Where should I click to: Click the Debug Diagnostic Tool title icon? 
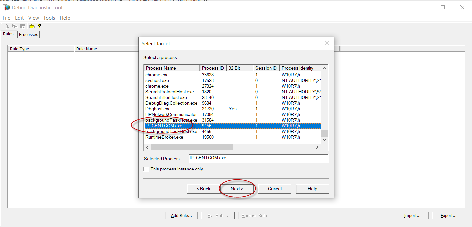[x=6, y=7]
